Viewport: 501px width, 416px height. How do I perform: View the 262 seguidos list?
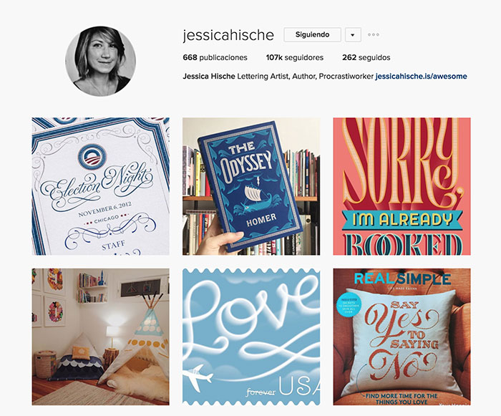coord(366,57)
